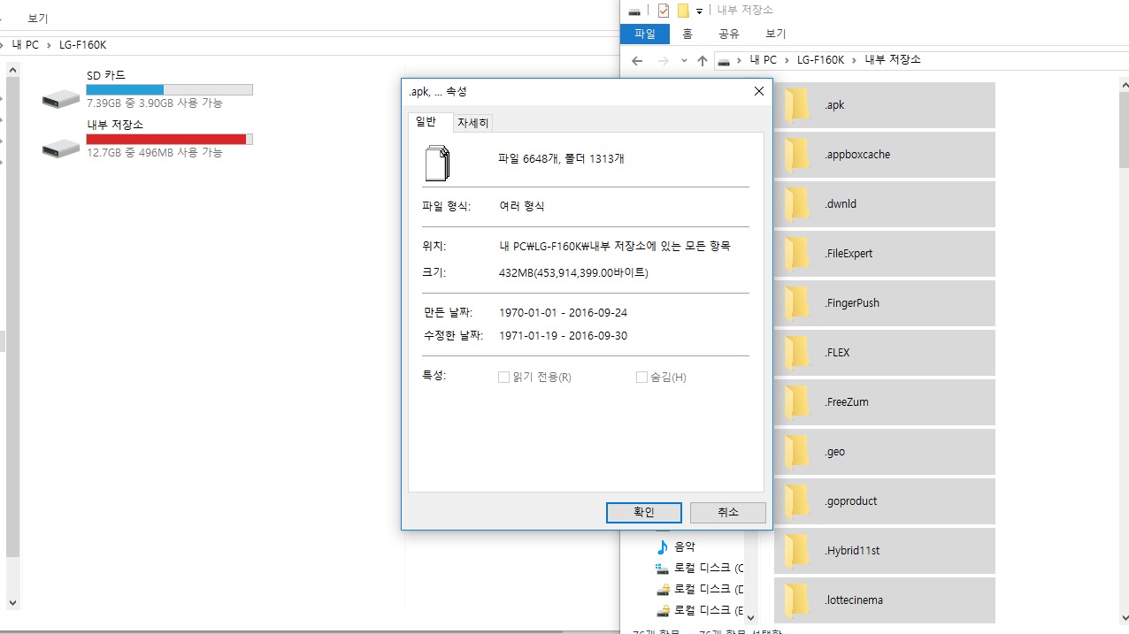Open the 공유 ribbon tab
Screen dimensions: 1129x634
click(729, 34)
